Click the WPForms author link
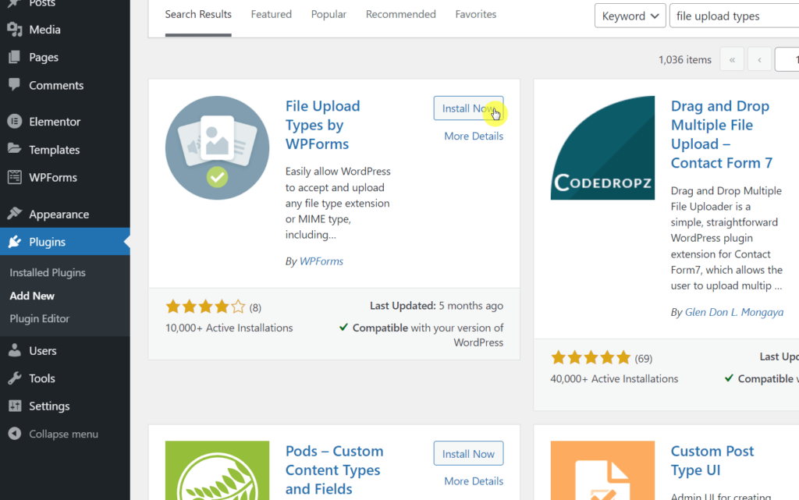Viewport: 799px width, 500px height. (321, 261)
